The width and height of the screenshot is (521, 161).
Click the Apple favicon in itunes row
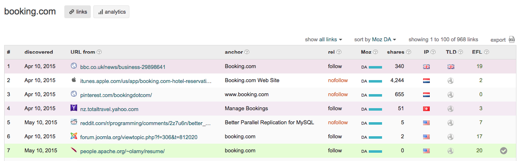coord(74,80)
